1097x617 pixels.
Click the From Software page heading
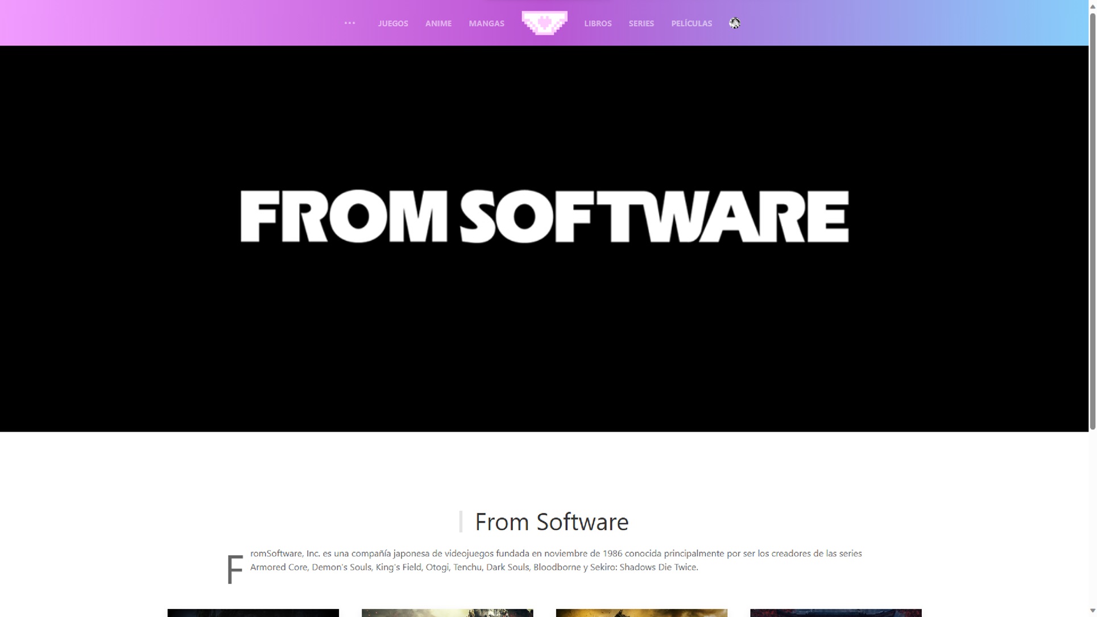point(551,521)
